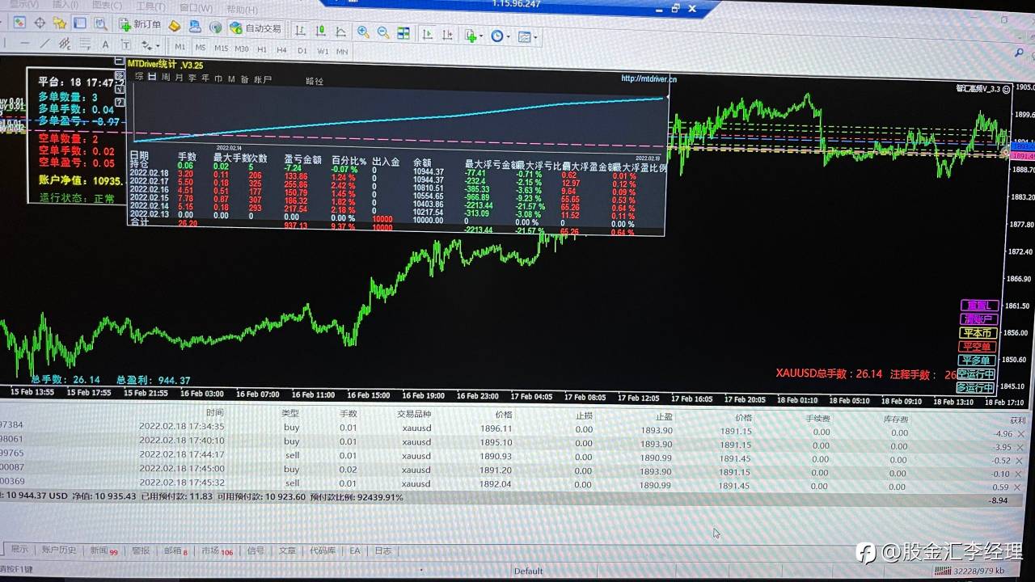Viewport: 1035px width, 582px height.
Task: Zoom in on the chart
Action: point(363,32)
